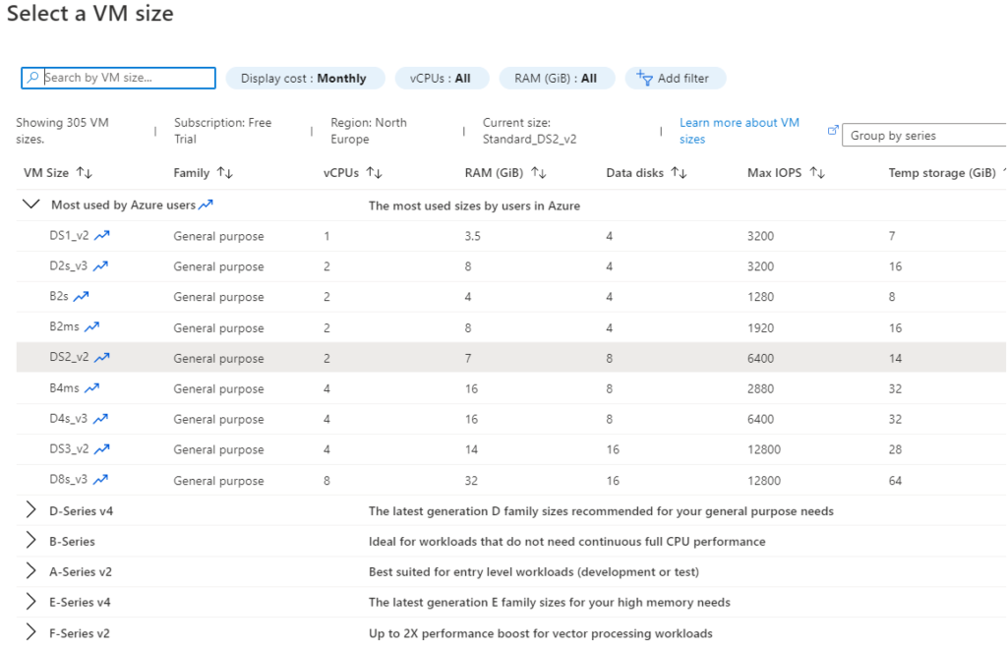Click 'The most used sizes by users in Azure'
The image size is (1007, 648).
pyautogui.click(x=475, y=206)
